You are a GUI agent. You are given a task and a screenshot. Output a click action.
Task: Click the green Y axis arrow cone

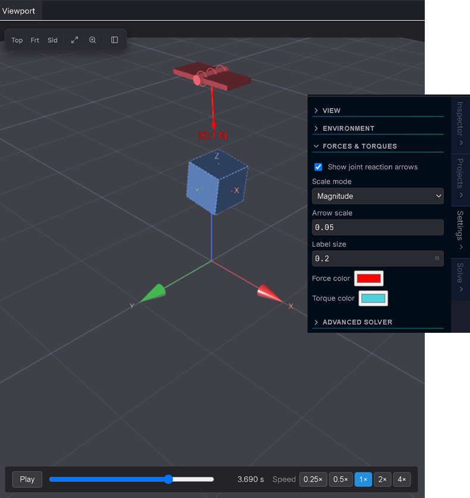(x=153, y=293)
